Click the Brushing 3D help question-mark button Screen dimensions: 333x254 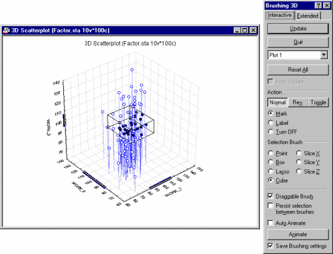(318, 6)
